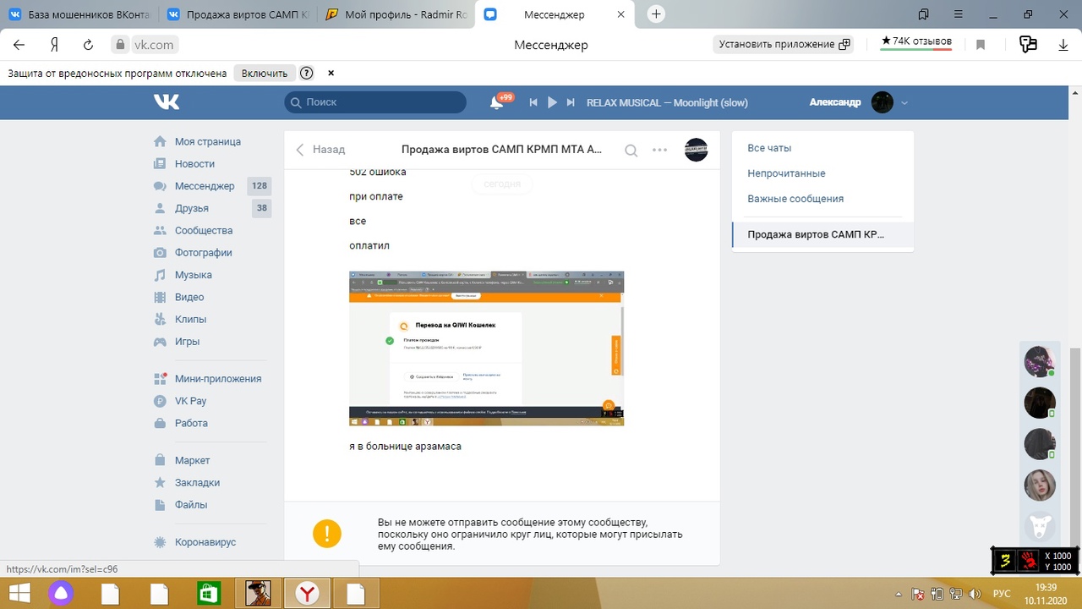Screen dimensions: 1082x609
Task: Open the QIWI payment screenshot thumbnail
Action: point(486,348)
